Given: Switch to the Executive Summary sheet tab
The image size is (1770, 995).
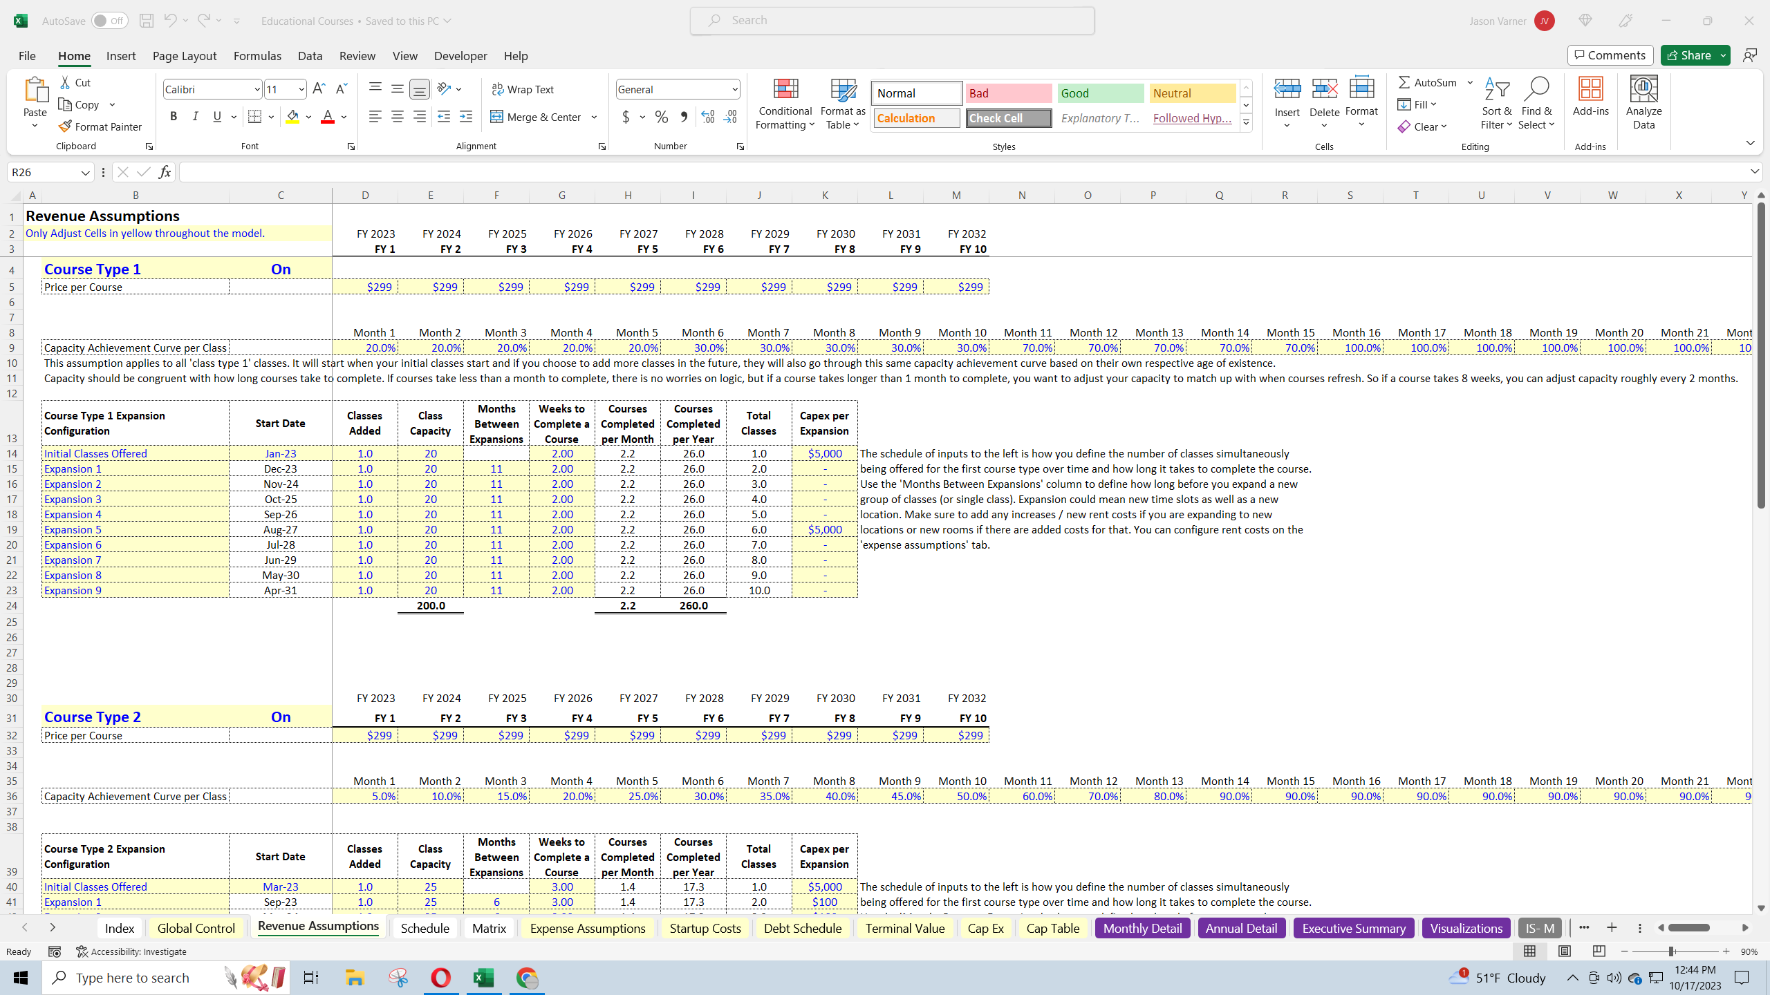Looking at the screenshot, I should point(1354,928).
